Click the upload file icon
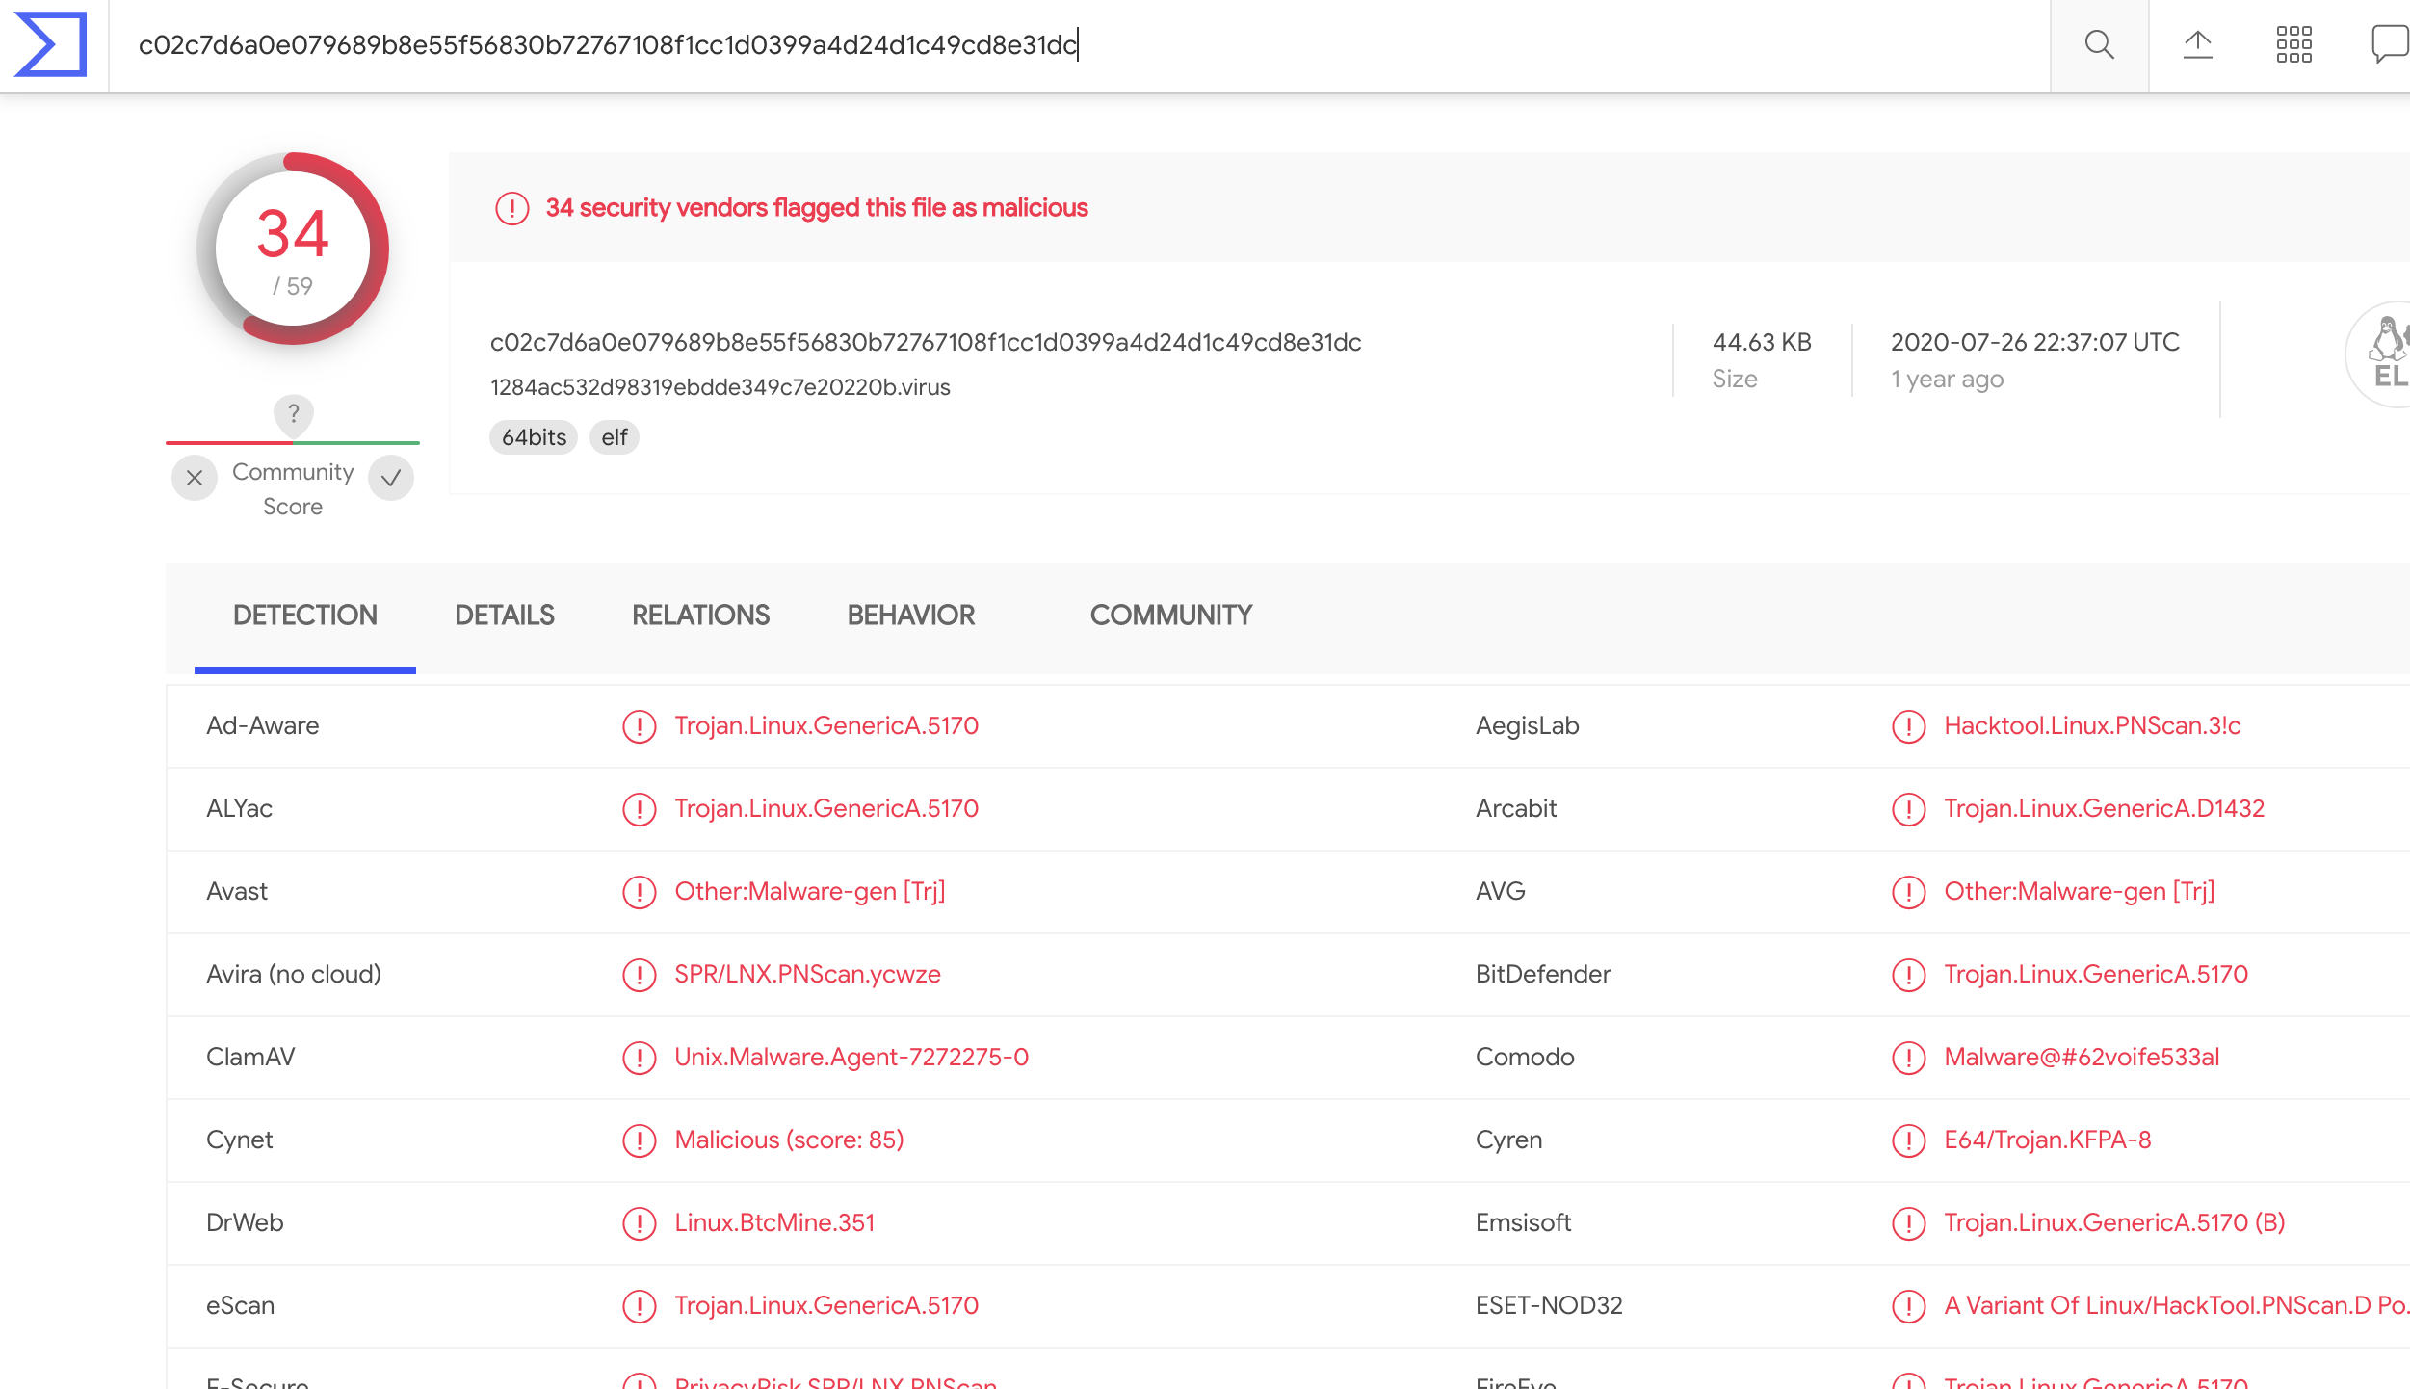 [x=2197, y=44]
